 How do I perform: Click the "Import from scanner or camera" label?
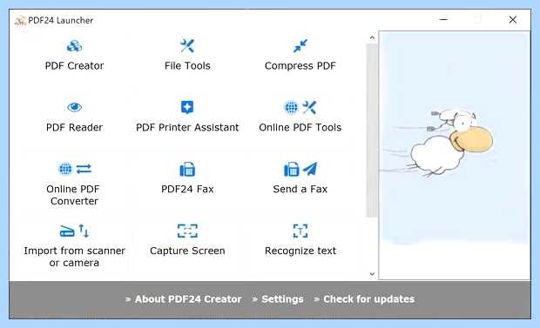tap(74, 257)
